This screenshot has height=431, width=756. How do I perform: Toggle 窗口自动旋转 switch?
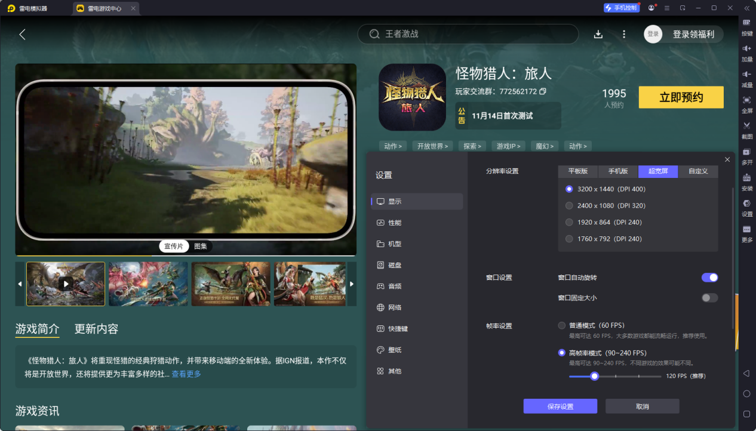709,278
